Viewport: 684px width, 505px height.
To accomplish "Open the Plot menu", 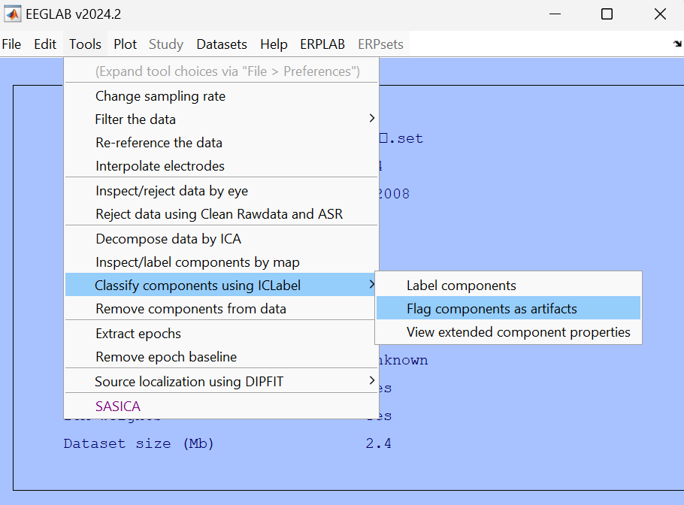I will point(126,44).
